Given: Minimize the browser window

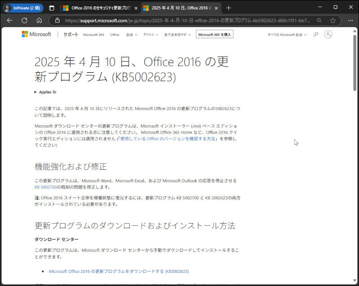Looking at the screenshot, I should point(320,7).
